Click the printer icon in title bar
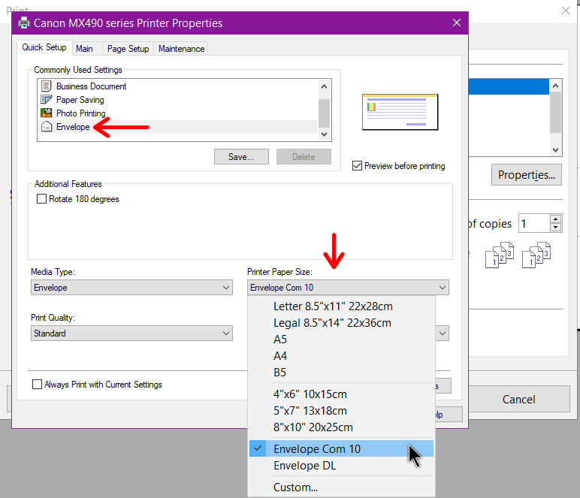This screenshot has width=580, height=498. (x=24, y=23)
